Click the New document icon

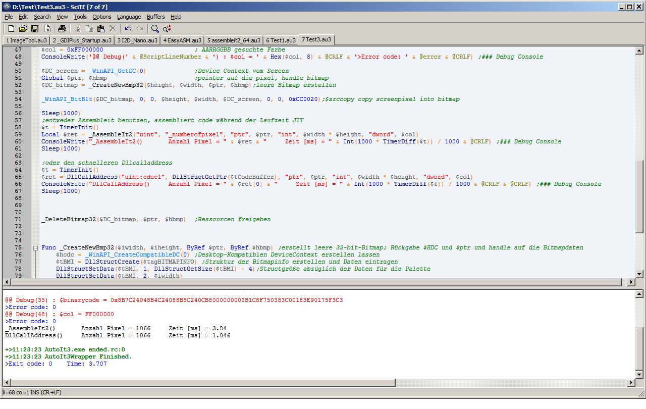click(x=11, y=29)
